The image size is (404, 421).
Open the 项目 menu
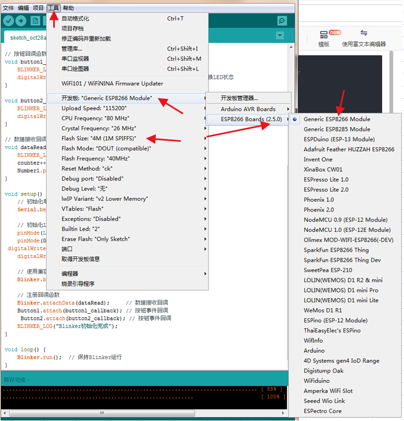tap(38, 8)
